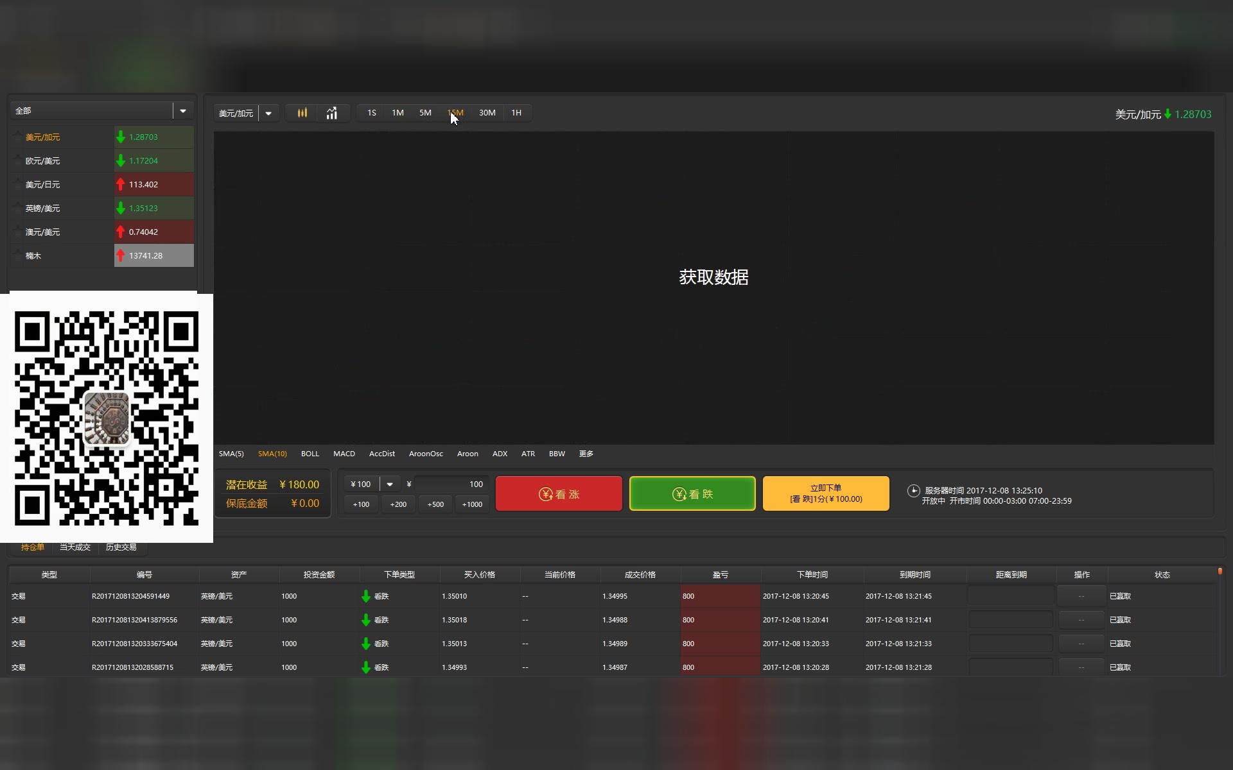Click the favorite star beside 英镑/美元
Viewport: 1233px width, 770px height.
[18, 208]
